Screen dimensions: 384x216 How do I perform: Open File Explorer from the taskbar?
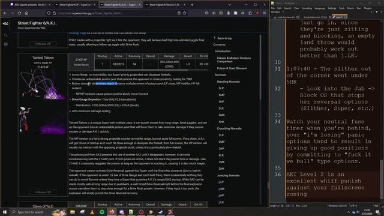pyautogui.click(x=73, y=212)
